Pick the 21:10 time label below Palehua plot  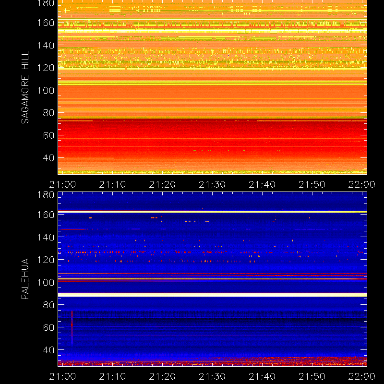(x=112, y=376)
